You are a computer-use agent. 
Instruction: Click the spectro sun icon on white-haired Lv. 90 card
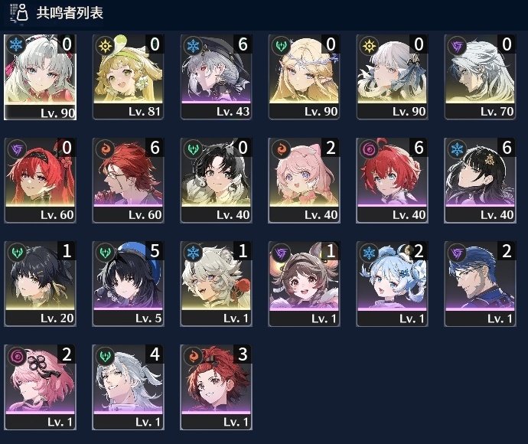pos(369,45)
